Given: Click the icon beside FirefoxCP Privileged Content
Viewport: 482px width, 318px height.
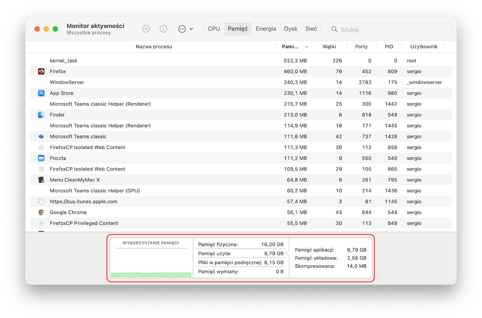Looking at the screenshot, I should (41, 223).
